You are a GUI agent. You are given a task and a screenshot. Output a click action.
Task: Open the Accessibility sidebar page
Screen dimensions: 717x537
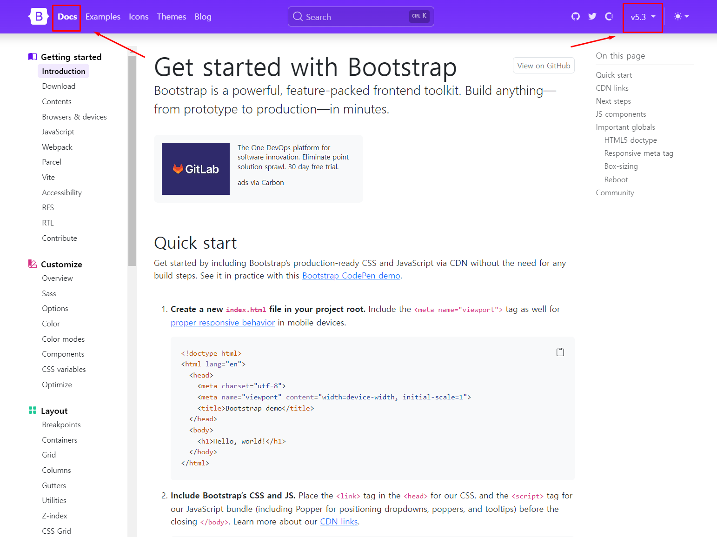click(x=62, y=193)
